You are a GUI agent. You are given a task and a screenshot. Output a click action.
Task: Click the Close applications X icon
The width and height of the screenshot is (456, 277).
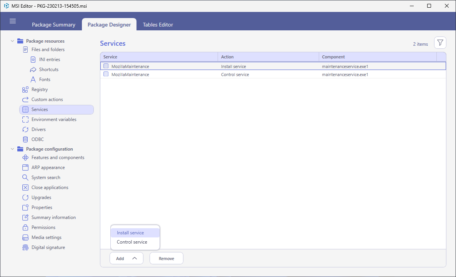(25, 187)
